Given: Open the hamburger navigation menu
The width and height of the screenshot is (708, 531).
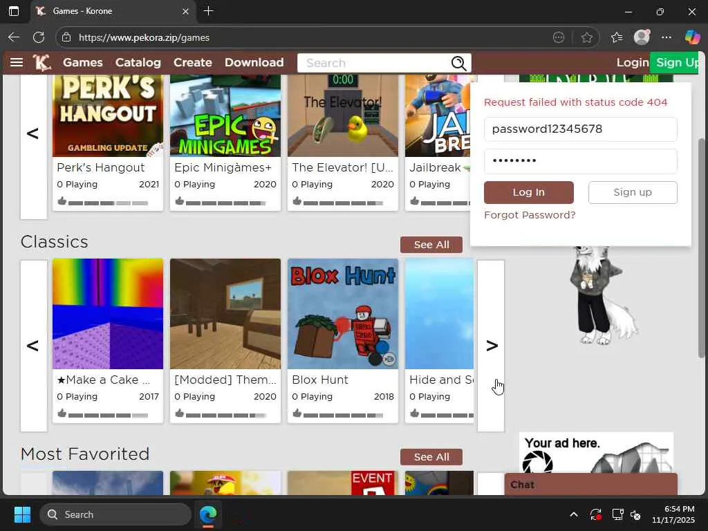Looking at the screenshot, I should point(17,62).
